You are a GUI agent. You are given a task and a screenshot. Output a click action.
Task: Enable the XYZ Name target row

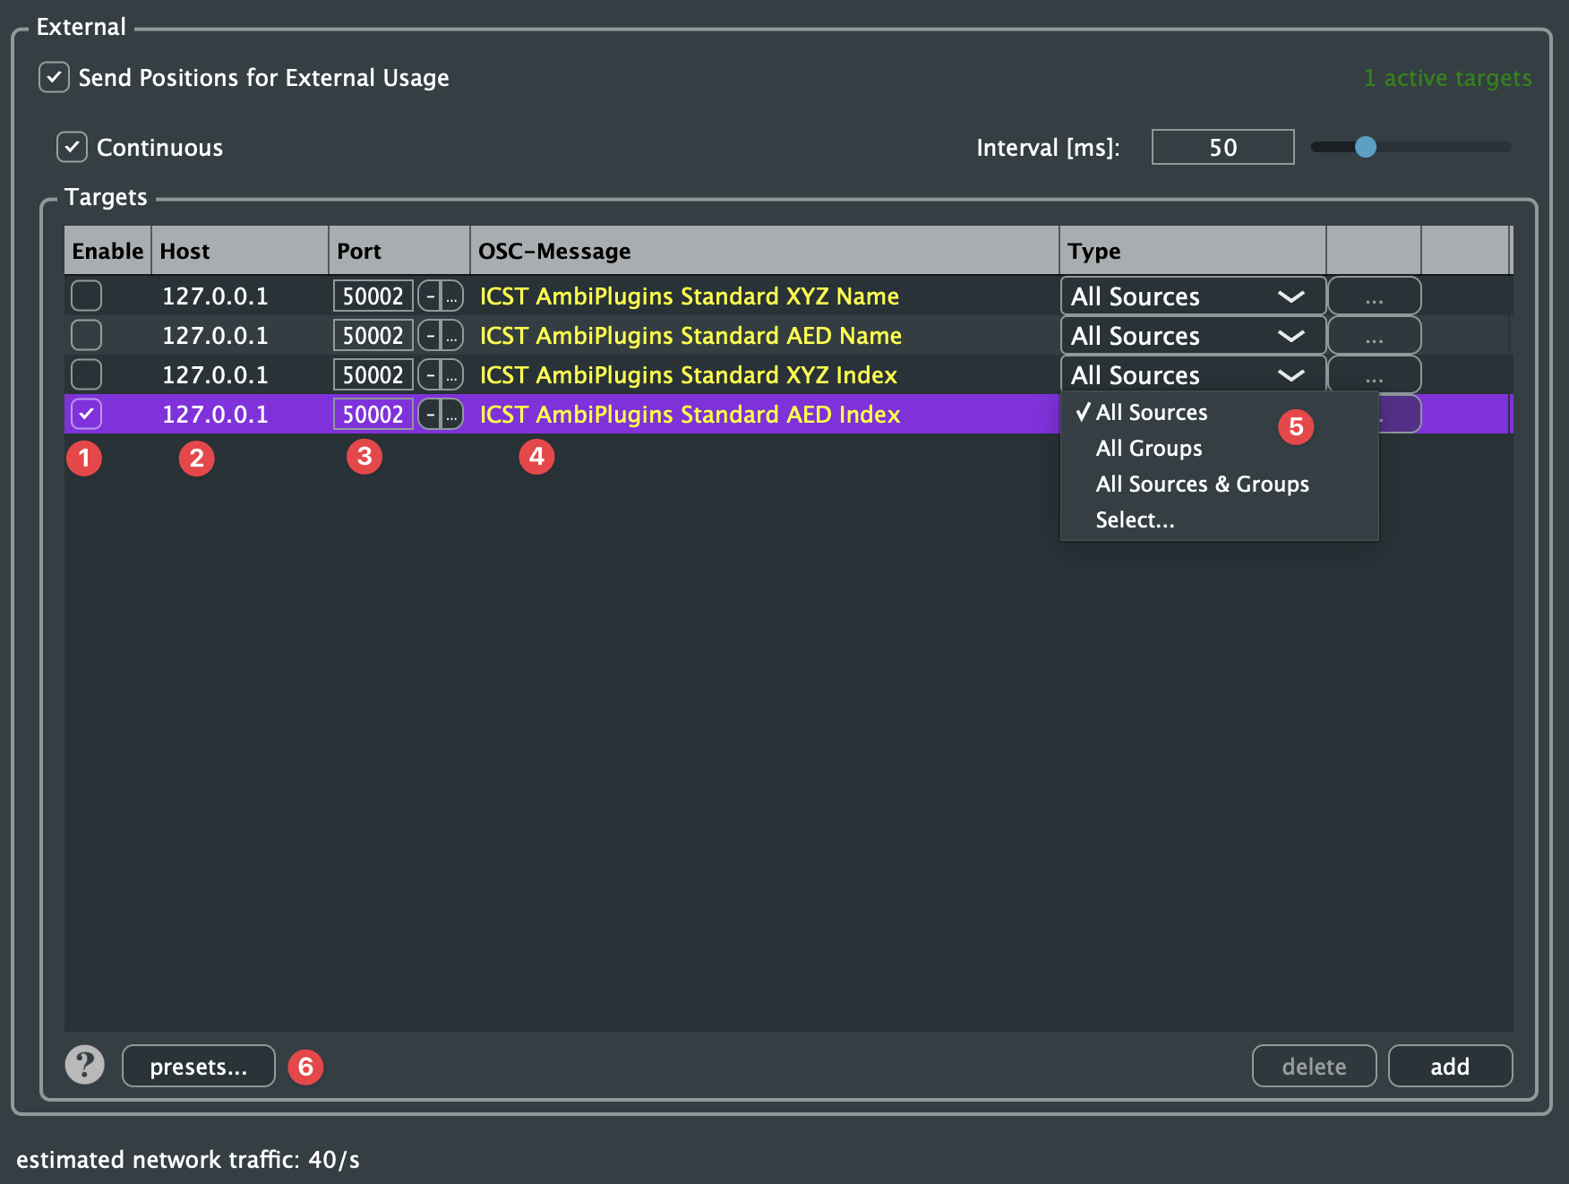(x=87, y=296)
